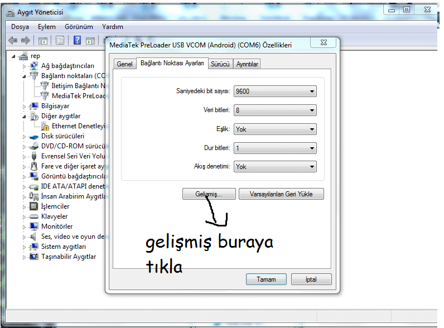Open the Görünüm menu

click(x=79, y=27)
